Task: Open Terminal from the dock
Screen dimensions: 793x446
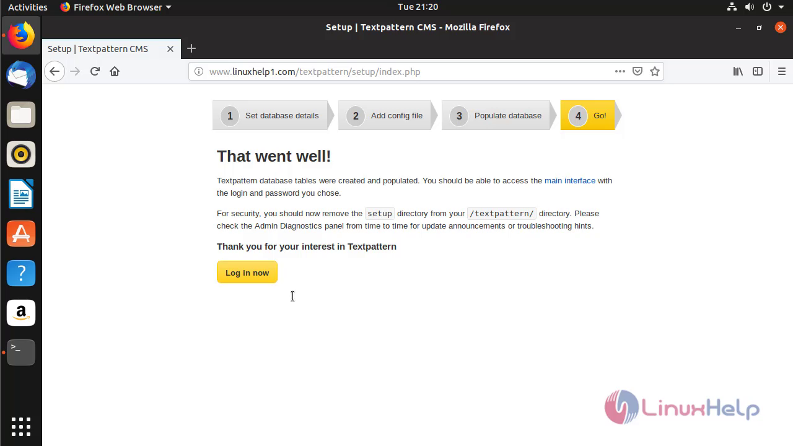Action: tap(21, 352)
